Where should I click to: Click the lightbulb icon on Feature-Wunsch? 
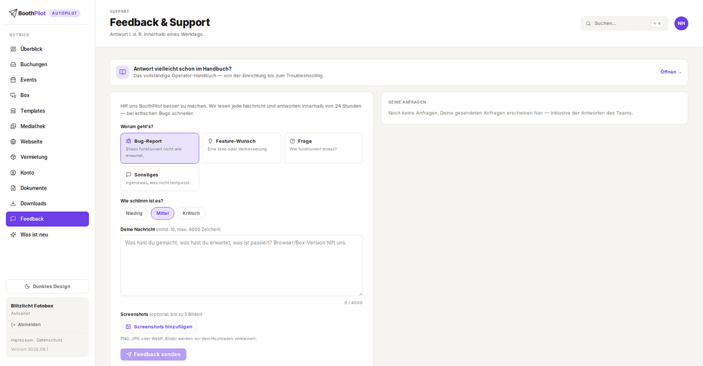tap(210, 141)
